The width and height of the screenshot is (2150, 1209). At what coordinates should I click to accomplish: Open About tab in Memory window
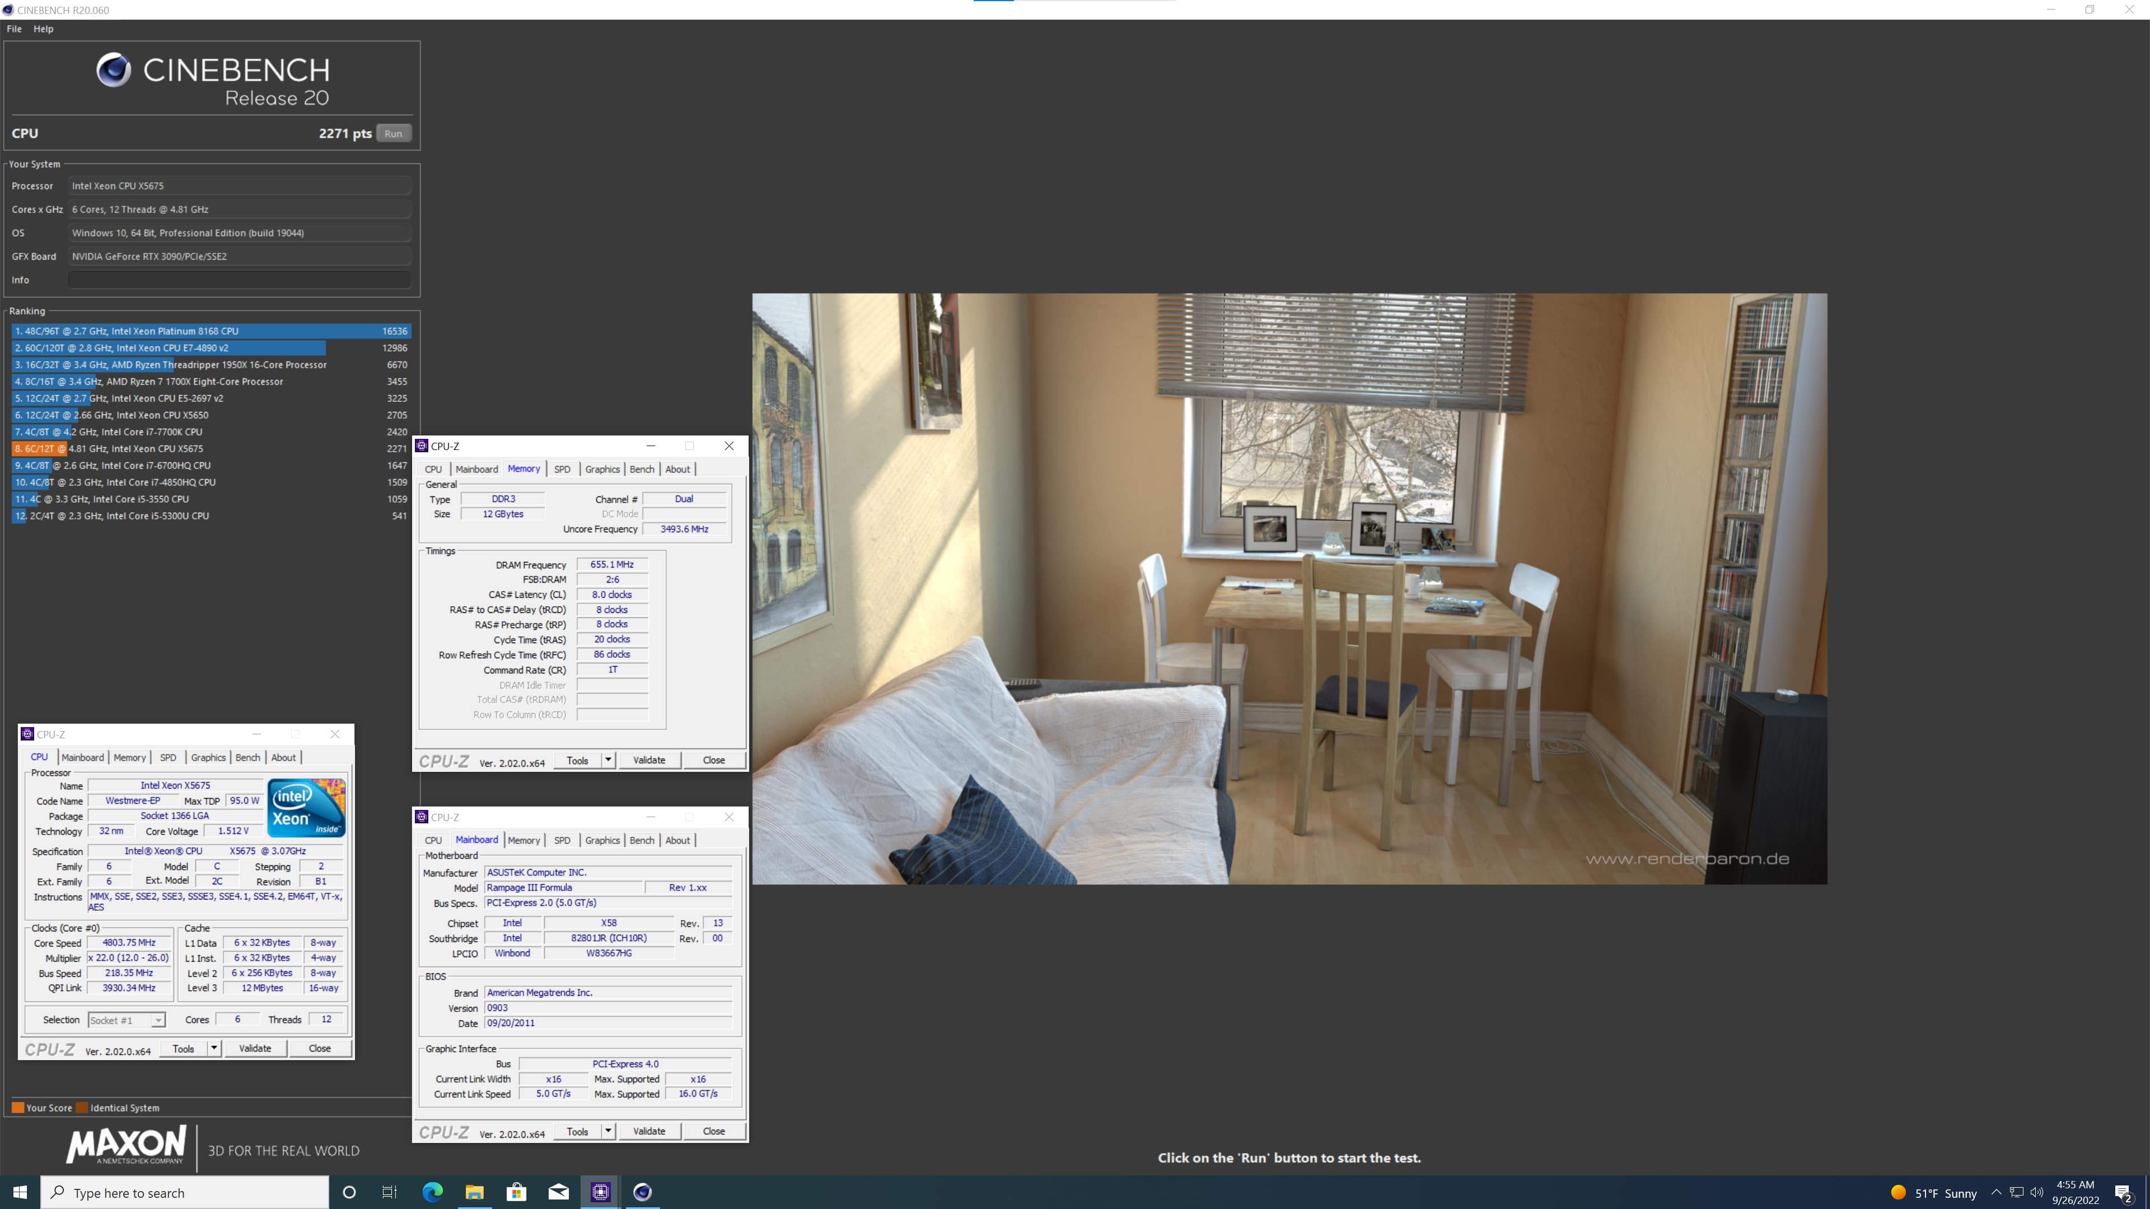tap(677, 469)
